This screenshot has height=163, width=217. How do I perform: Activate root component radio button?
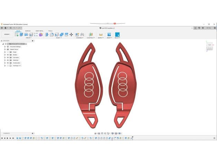coord(26,44)
